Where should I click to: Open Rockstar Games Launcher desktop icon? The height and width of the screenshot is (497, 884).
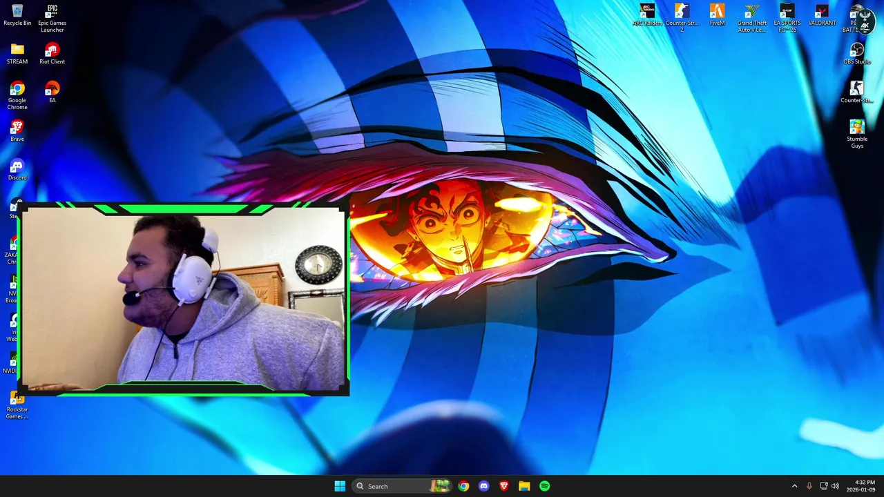(x=17, y=406)
